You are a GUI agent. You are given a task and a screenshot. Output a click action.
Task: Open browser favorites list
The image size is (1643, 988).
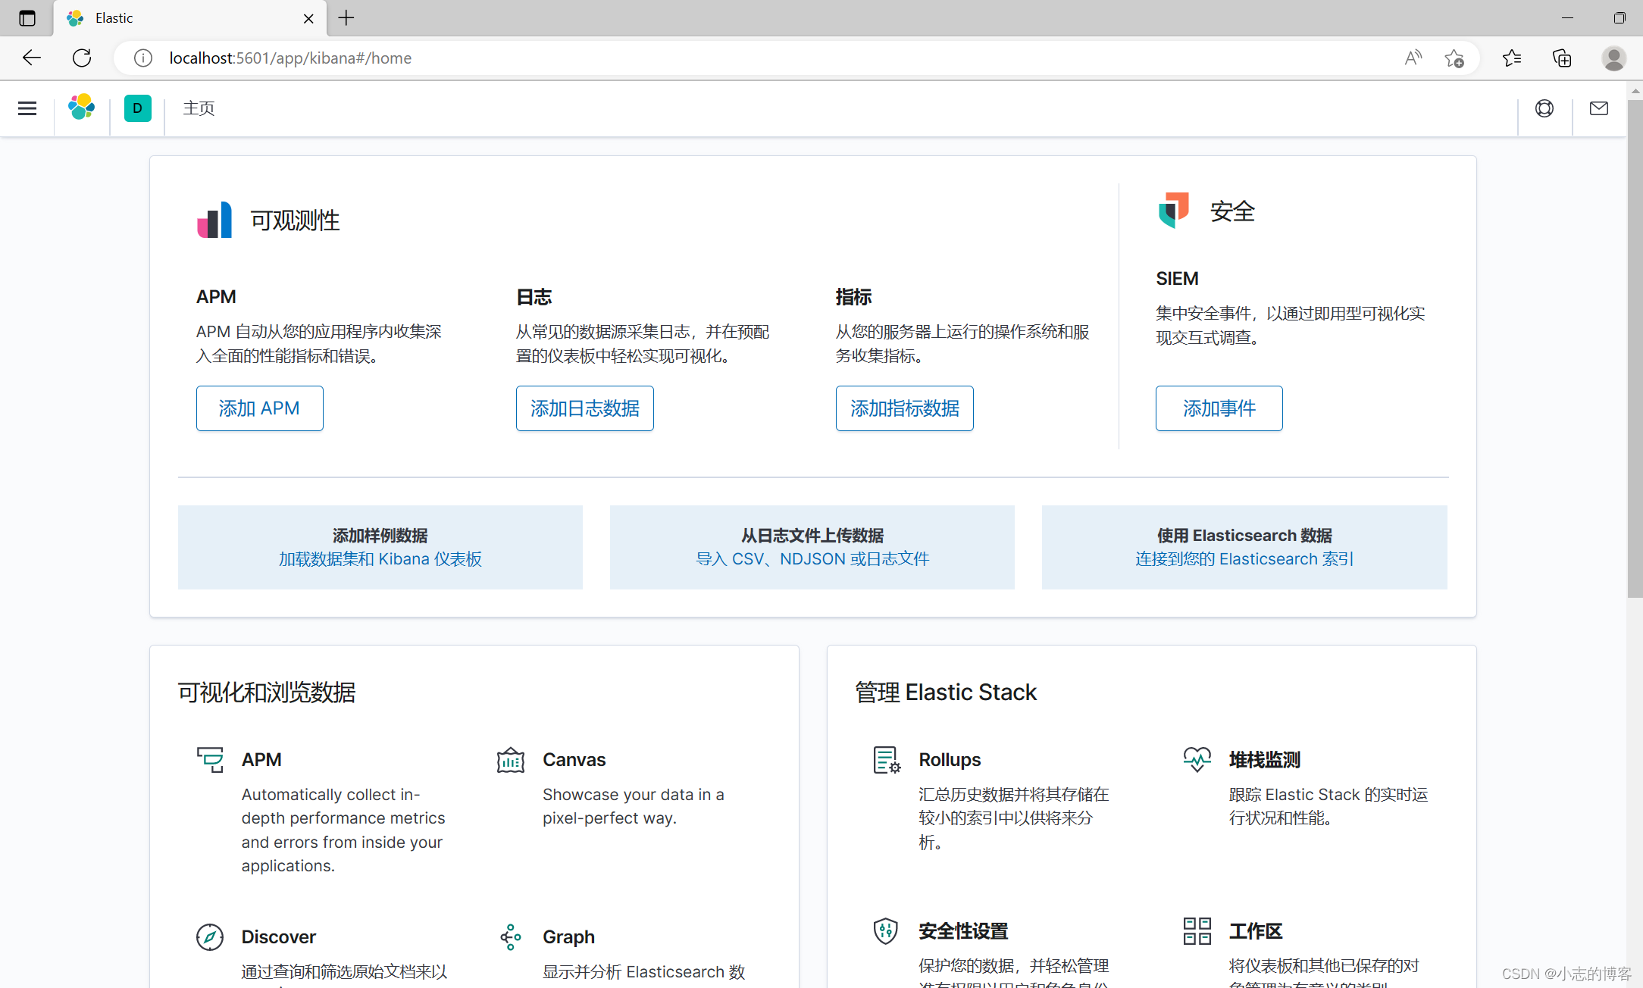pos(1511,58)
